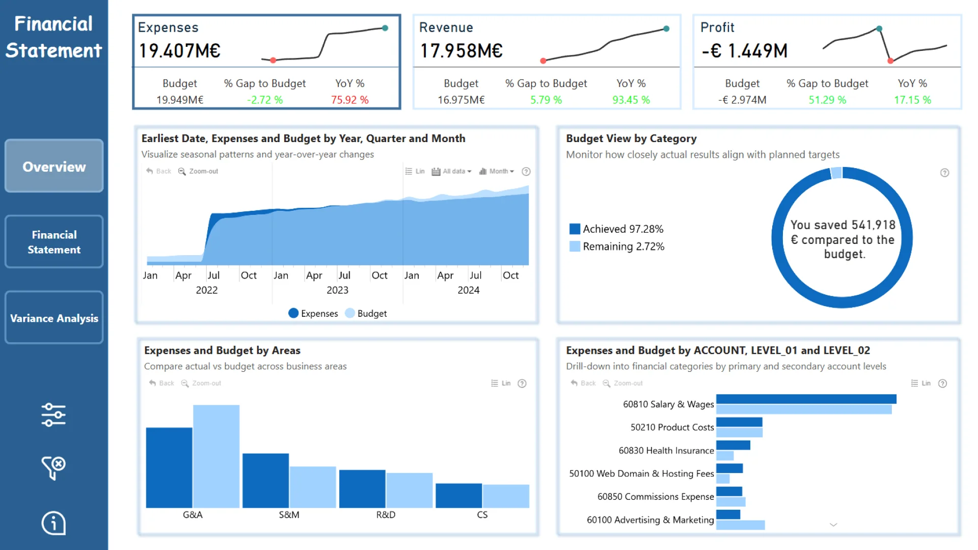Open the info icon in sidebar
The image size is (978, 550).
53,523
